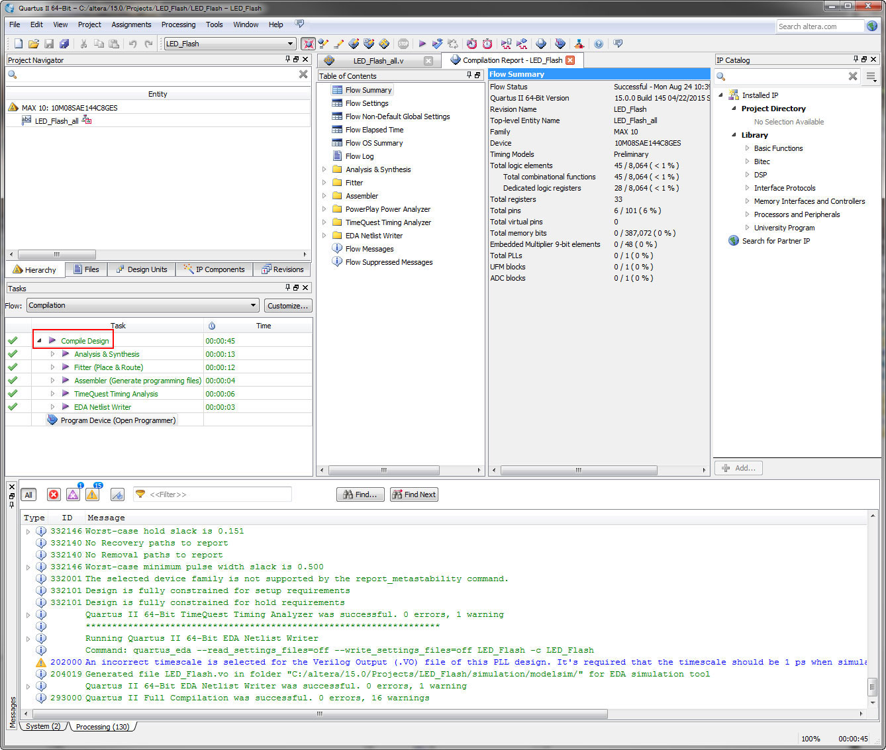This screenshot has height=750, width=886.
Task: Collapse the Installed IP tree node
Action: [720, 95]
